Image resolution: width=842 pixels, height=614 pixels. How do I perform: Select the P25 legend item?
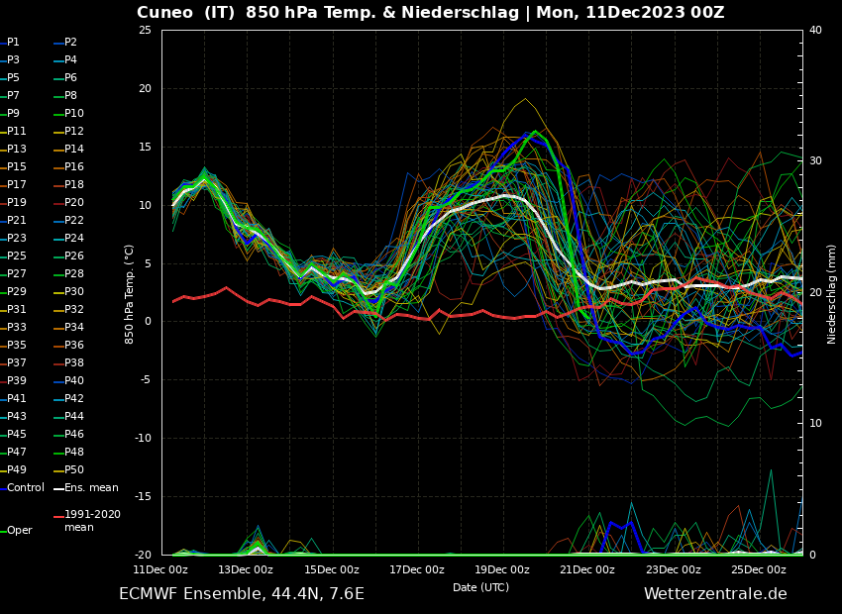click(17, 256)
